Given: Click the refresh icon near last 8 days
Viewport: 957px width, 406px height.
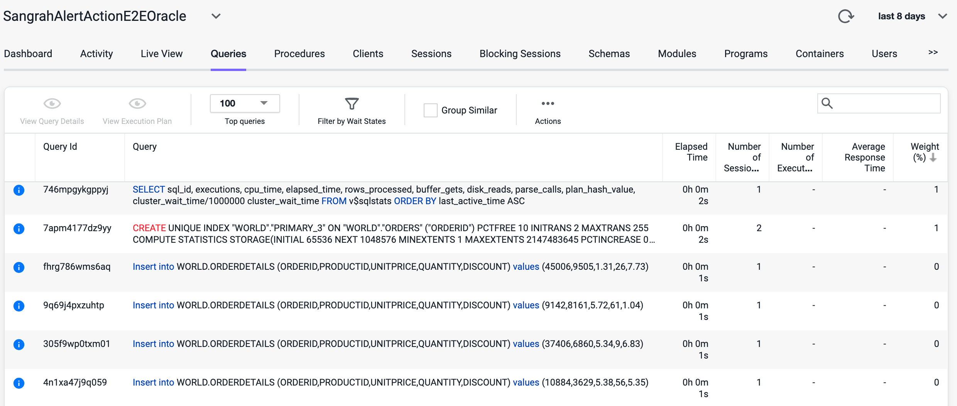Looking at the screenshot, I should pos(846,16).
